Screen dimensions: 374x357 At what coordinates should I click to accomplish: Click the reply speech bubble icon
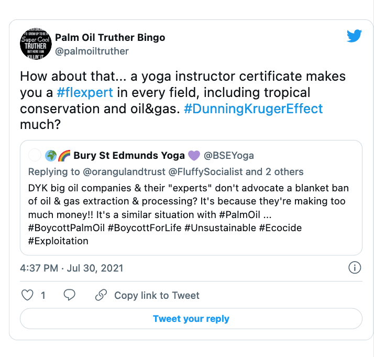coord(69,296)
